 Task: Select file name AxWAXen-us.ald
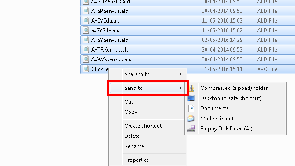pos(112,59)
